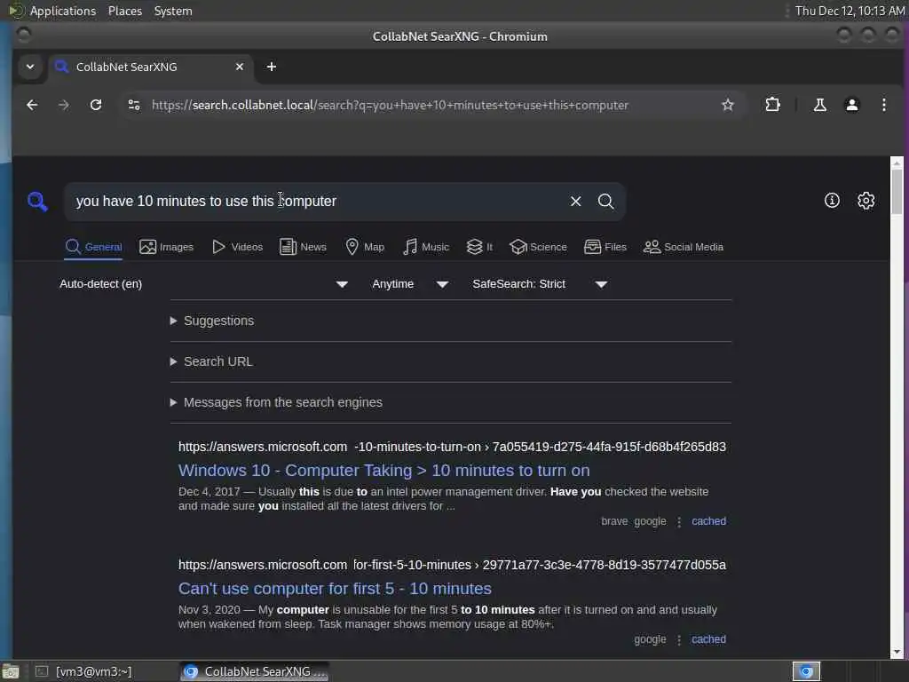Click the page vertical scrollbar thumb

click(x=897, y=193)
